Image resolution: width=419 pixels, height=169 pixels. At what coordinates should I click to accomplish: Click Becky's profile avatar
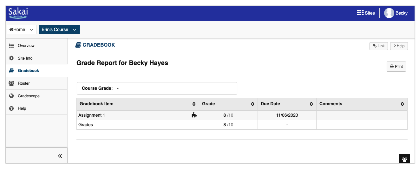pos(389,13)
